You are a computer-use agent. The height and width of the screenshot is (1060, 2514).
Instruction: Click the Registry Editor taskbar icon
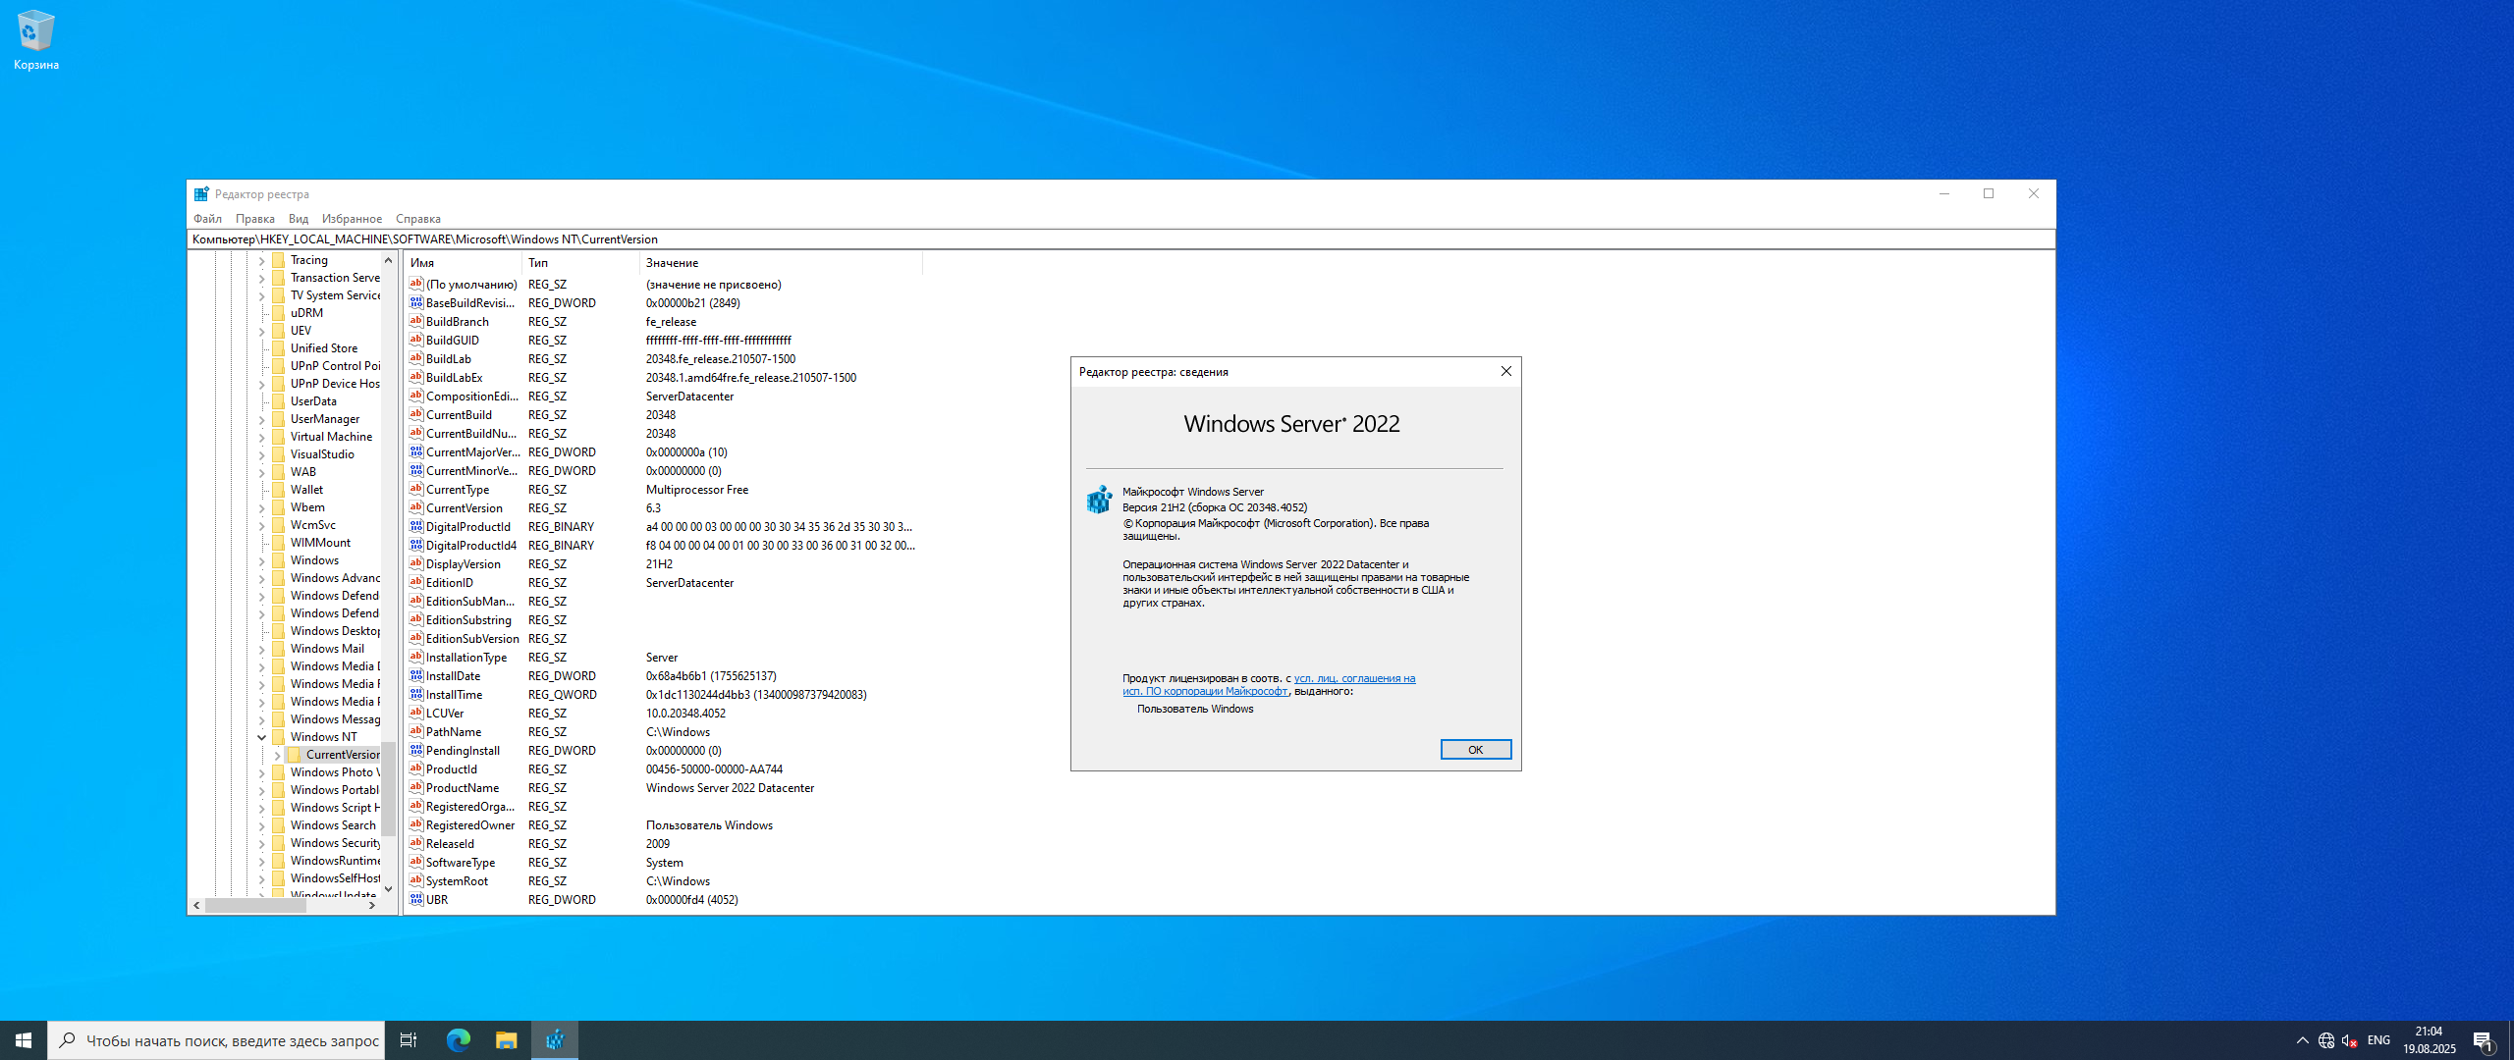[x=555, y=1040]
